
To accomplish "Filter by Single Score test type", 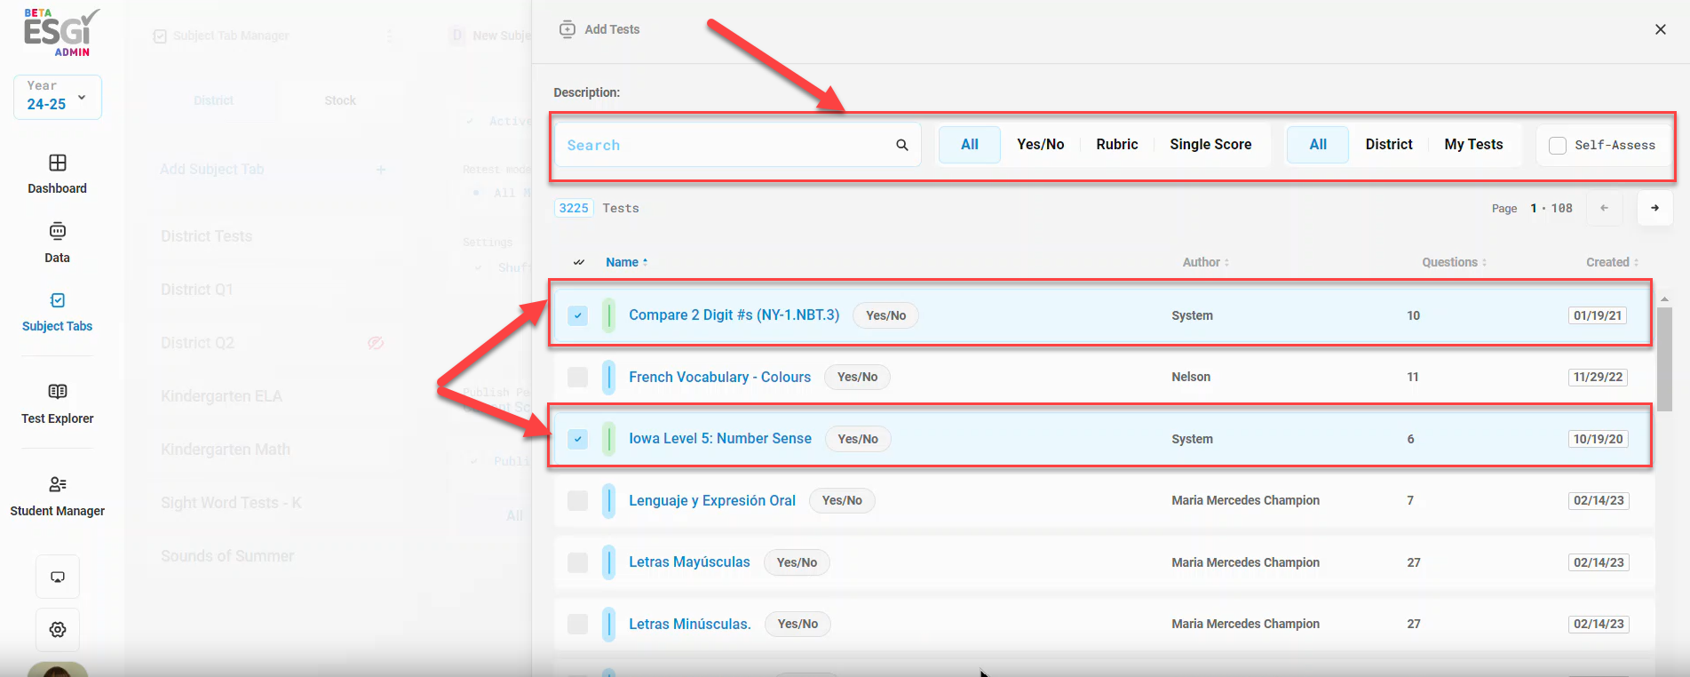I will coord(1210,144).
